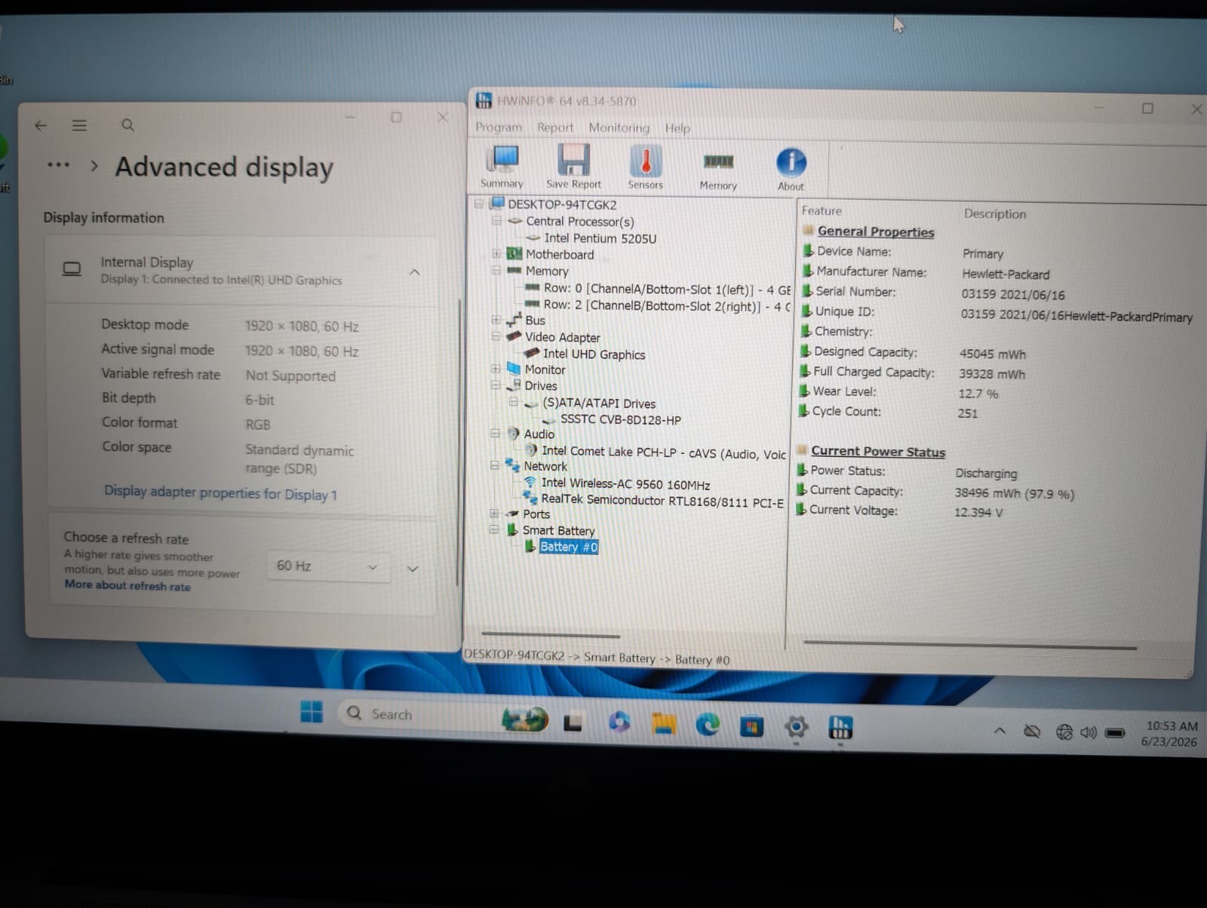Image resolution: width=1207 pixels, height=908 pixels.
Task: Open More about refresh rate link
Action: pos(127,585)
